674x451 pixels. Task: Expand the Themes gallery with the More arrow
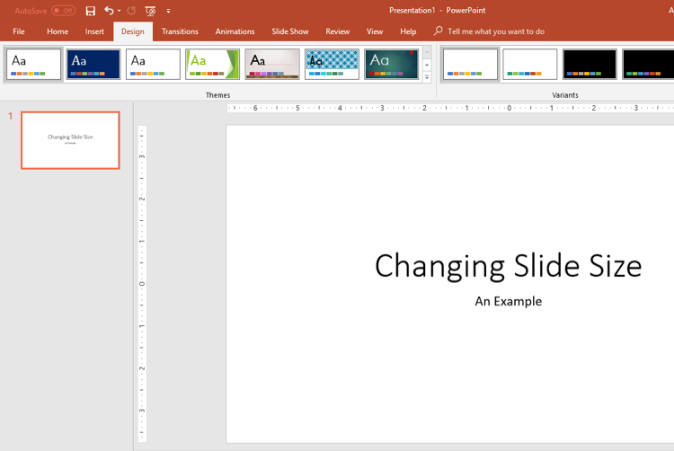click(x=427, y=77)
